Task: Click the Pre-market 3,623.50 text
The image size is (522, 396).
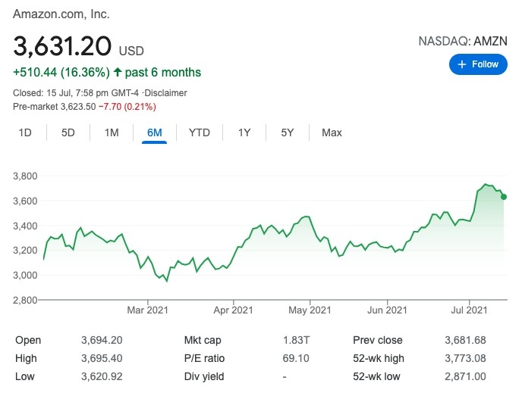Action: point(55,107)
